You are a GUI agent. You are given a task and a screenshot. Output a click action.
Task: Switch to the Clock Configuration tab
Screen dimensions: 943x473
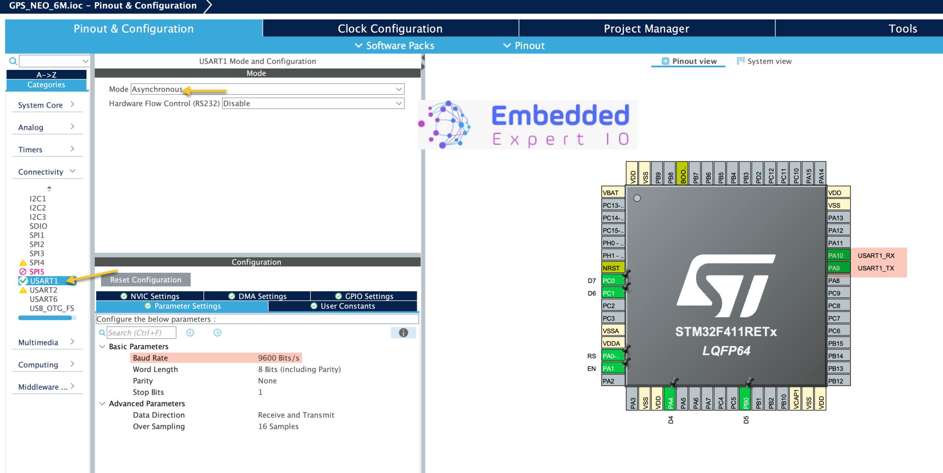[x=390, y=28]
